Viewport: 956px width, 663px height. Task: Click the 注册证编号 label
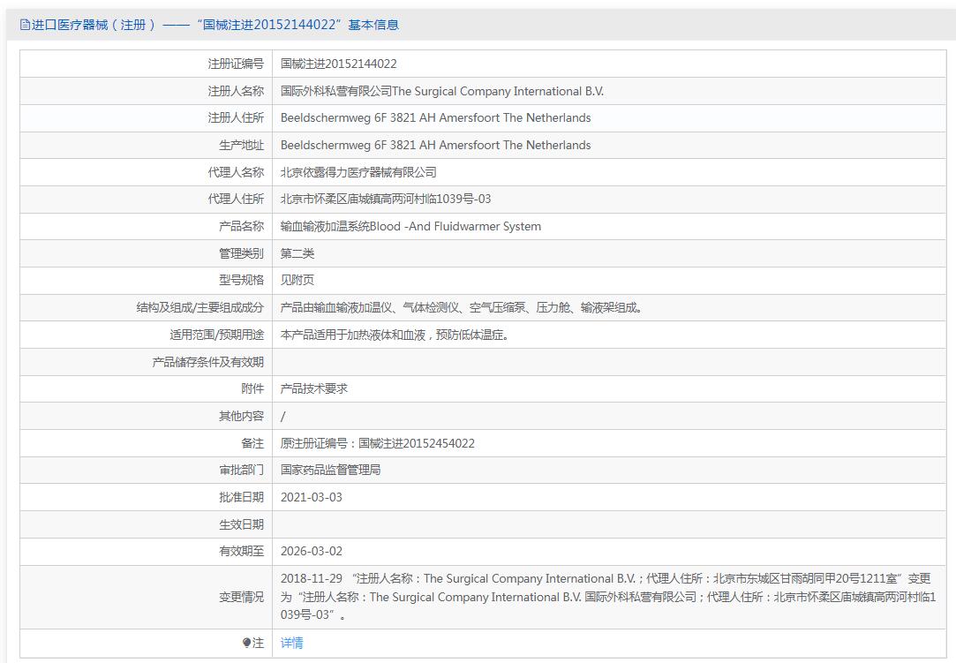coord(236,64)
